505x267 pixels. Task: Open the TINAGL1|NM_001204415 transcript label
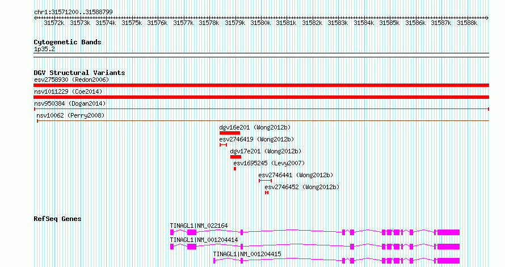pyautogui.click(x=247, y=254)
